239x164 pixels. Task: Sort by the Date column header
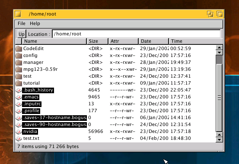point(153,41)
